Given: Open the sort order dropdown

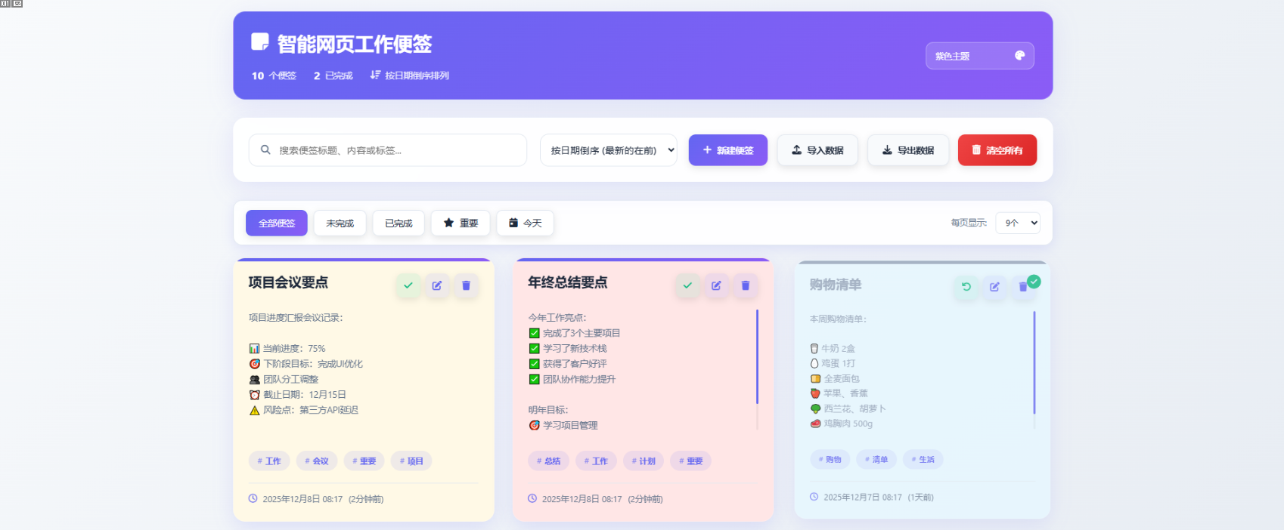Looking at the screenshot, I should pyautogui.click(x=609, y=150).
